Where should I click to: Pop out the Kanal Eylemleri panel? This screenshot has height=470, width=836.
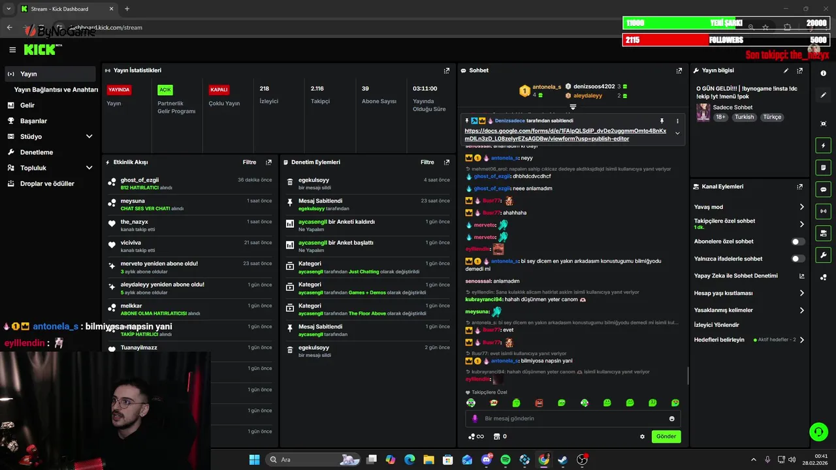pos(799,187)
